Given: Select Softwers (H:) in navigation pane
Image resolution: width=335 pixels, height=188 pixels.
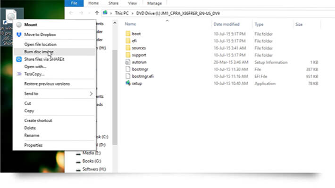Looking at the screenshot, I should (x=94, y=169).
